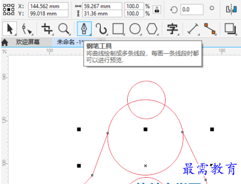Click the top-right selection handle
The height and width of the screenshot is (184, 241).
click(x=212, y=129)
